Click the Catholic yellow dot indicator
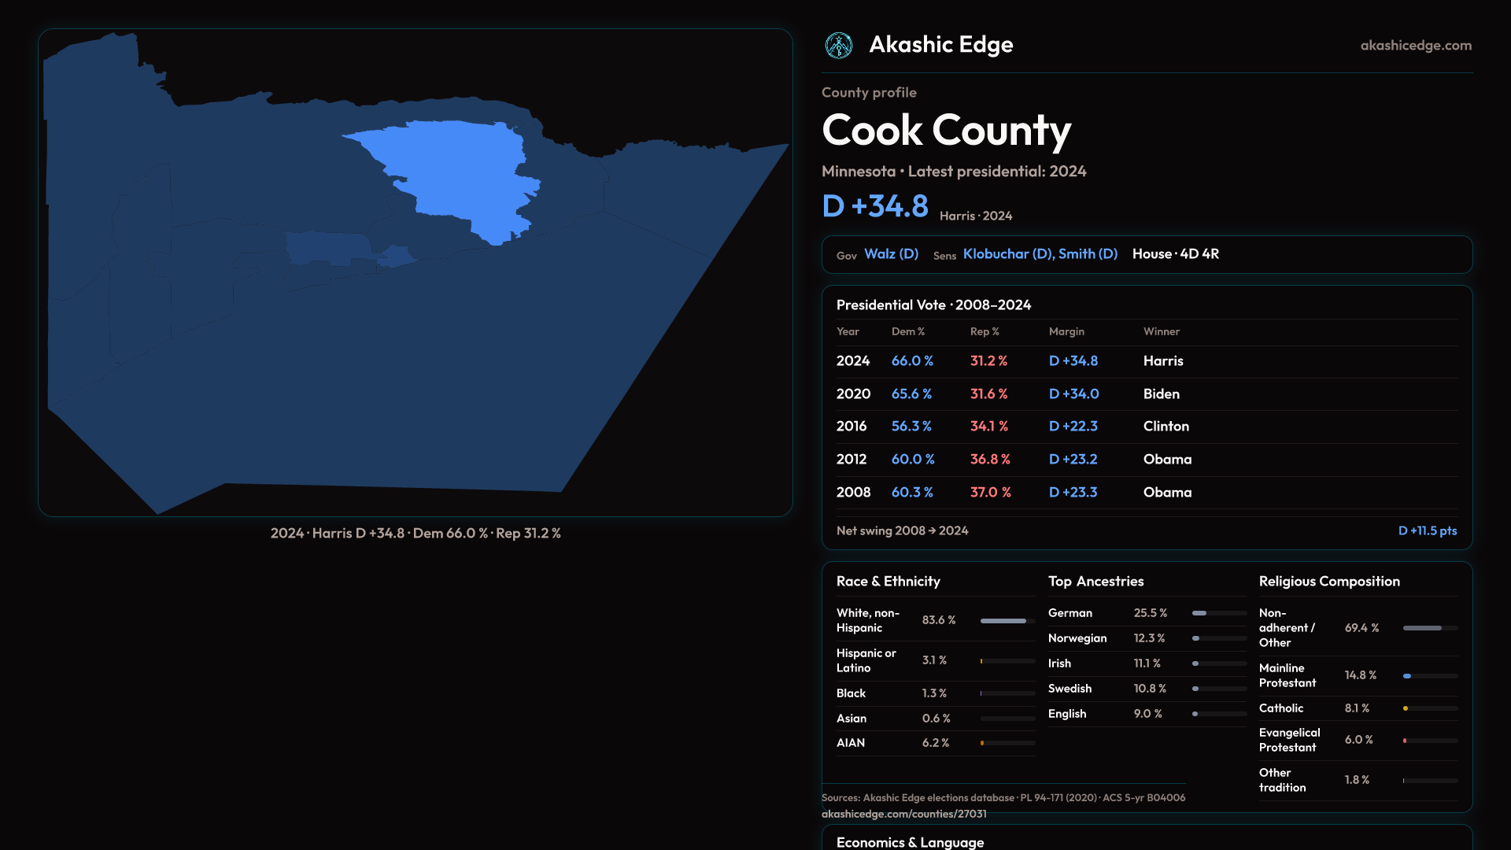Screen dimensions: 1511x850 coord(1406,708)
